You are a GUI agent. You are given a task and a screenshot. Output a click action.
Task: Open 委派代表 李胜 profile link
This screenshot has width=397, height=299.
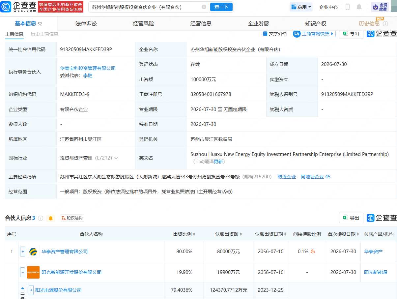tap(88, 75)
